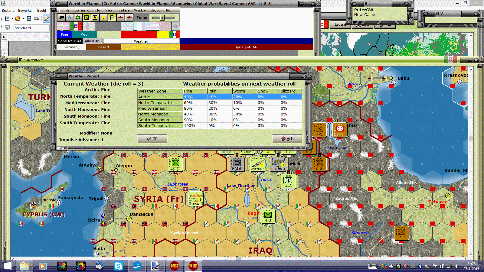Open File Explorer from the taskbar
This screenshot has height=272, width=484.
click(x=24, y=266)
